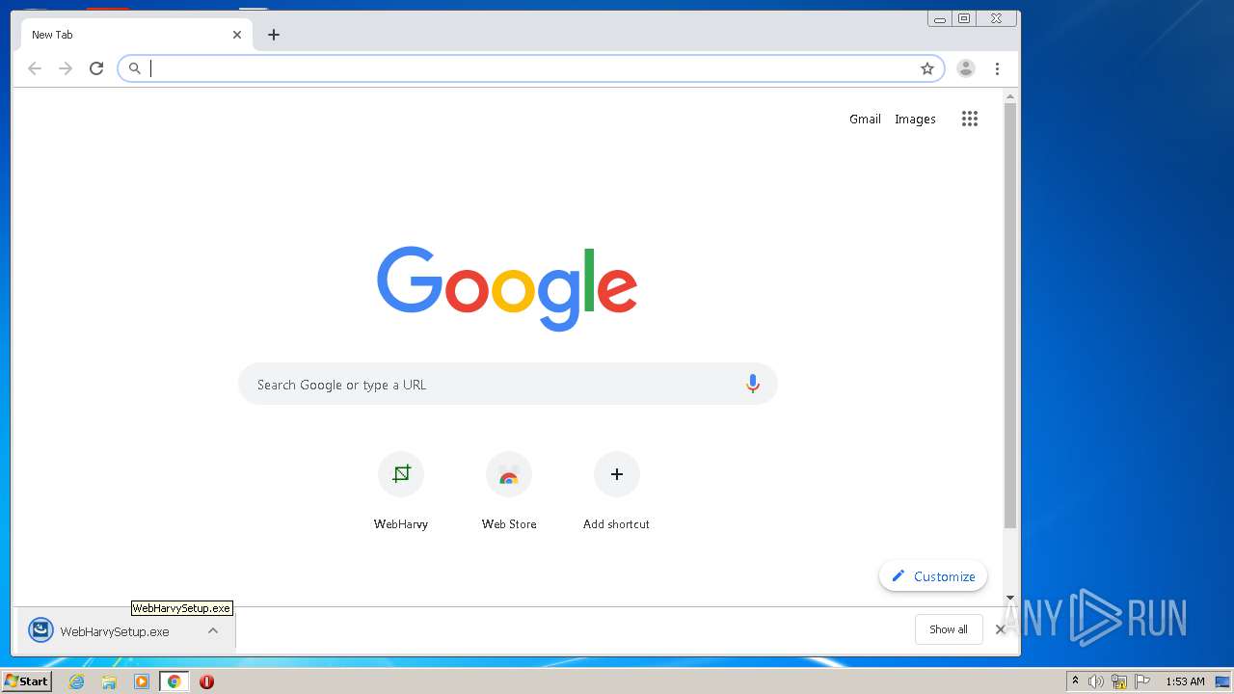Click the address bar search magnifier icon

click(135, 68)
